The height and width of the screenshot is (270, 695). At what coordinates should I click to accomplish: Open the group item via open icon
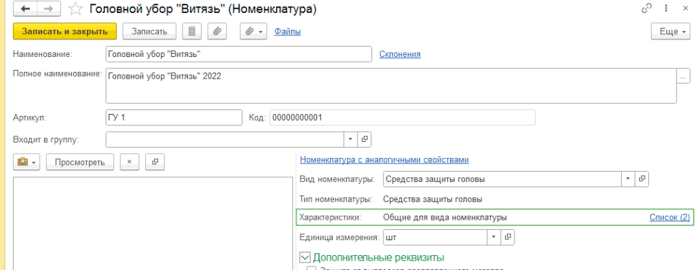coord(364,139)
